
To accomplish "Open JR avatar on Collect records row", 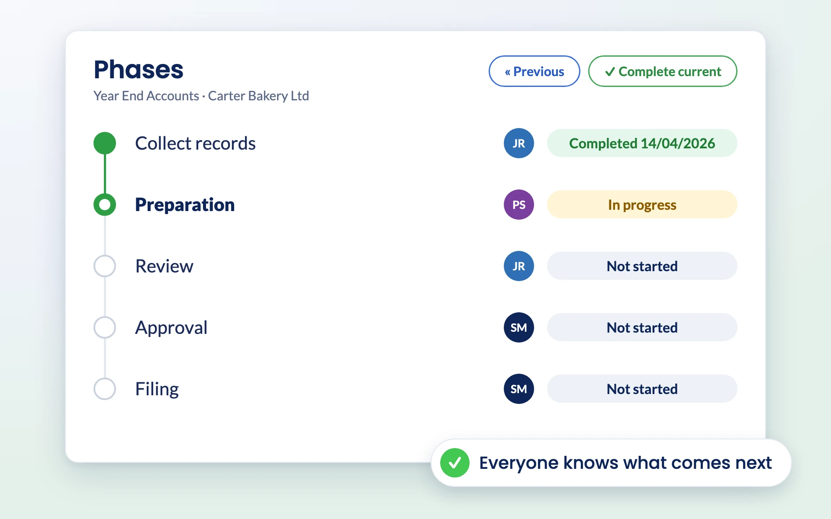I will tap(519, 143).
